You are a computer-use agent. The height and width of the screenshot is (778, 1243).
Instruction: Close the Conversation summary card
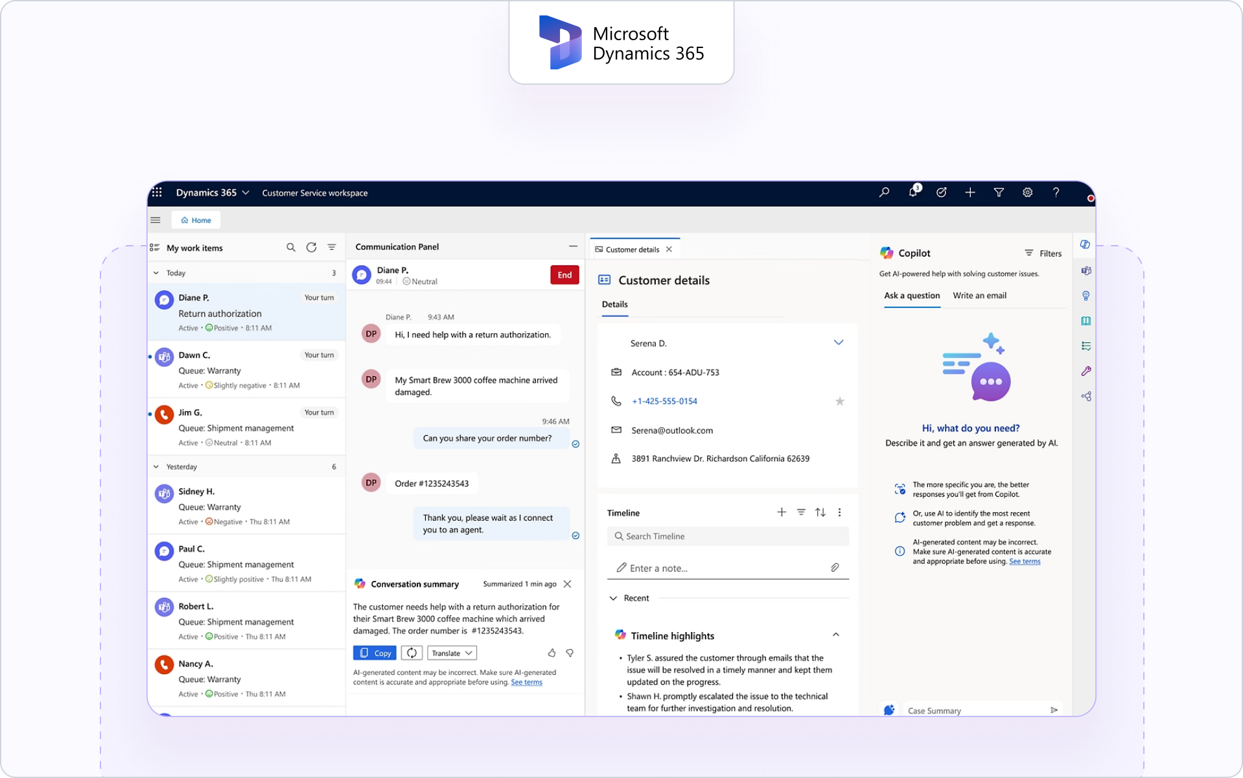click(x=568, y=584)
